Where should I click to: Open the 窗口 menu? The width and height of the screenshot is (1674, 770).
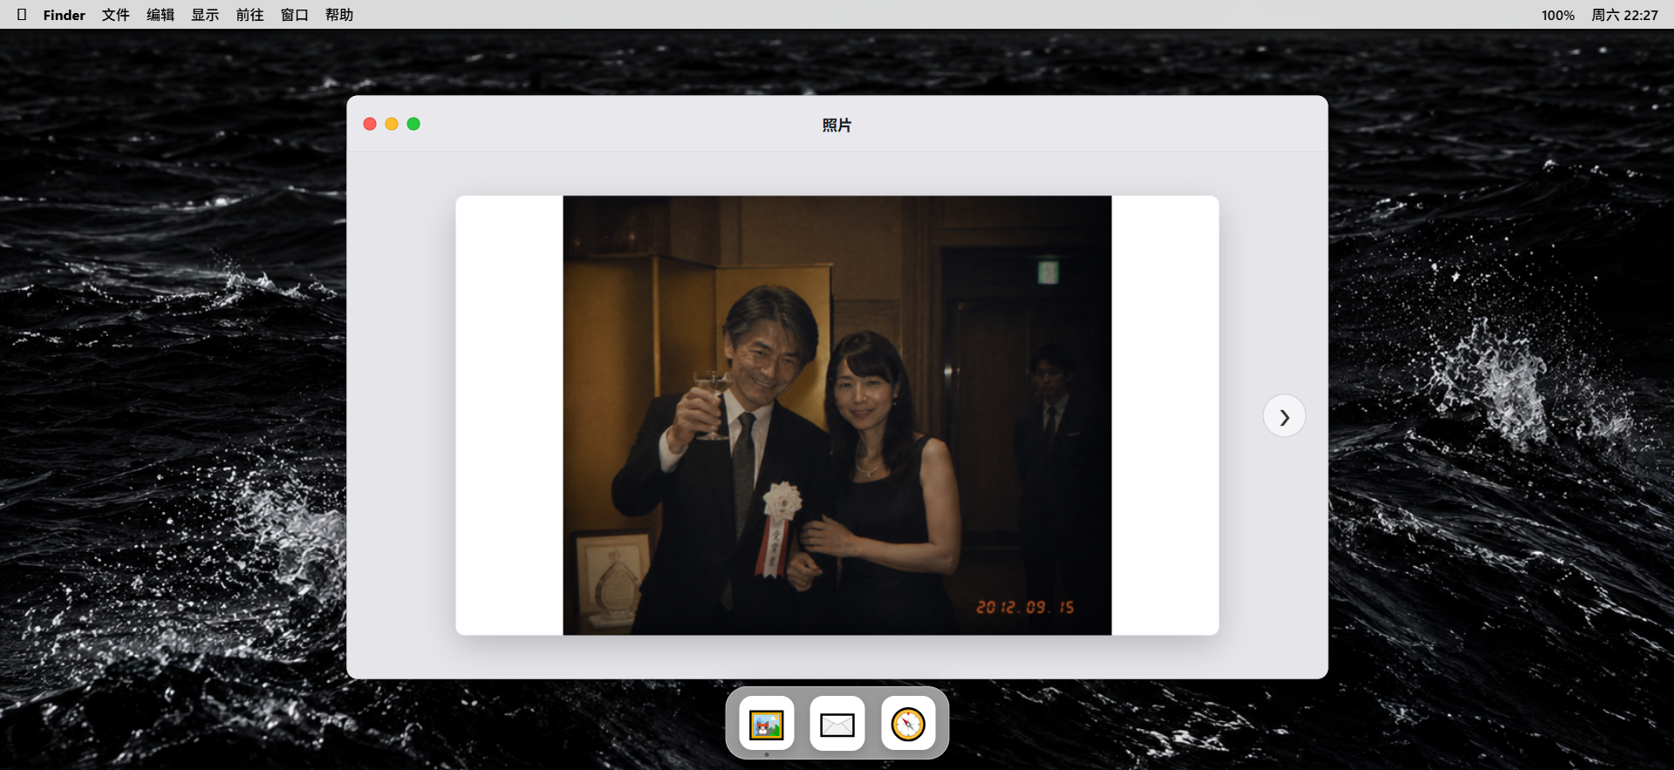pyautogui.click(x=295, y=15)
